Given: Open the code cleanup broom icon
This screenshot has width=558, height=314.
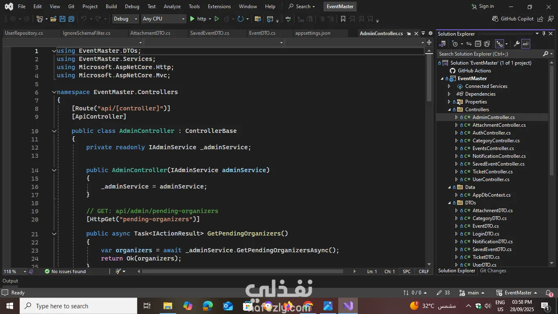Looking at the screenshot, I should [x=118, y=271].
